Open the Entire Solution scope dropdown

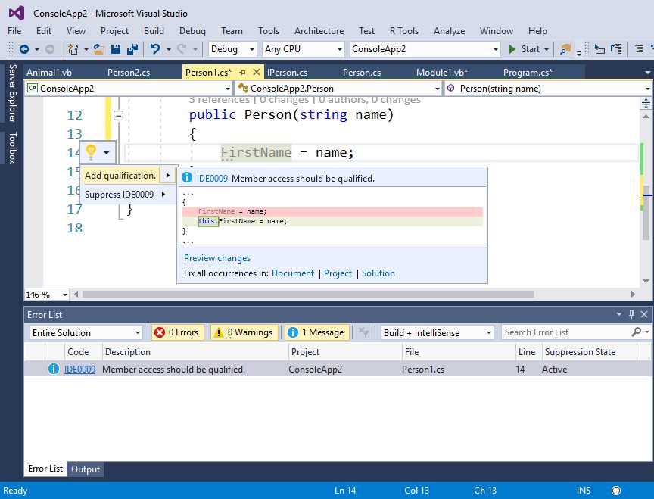coord(86,332)
